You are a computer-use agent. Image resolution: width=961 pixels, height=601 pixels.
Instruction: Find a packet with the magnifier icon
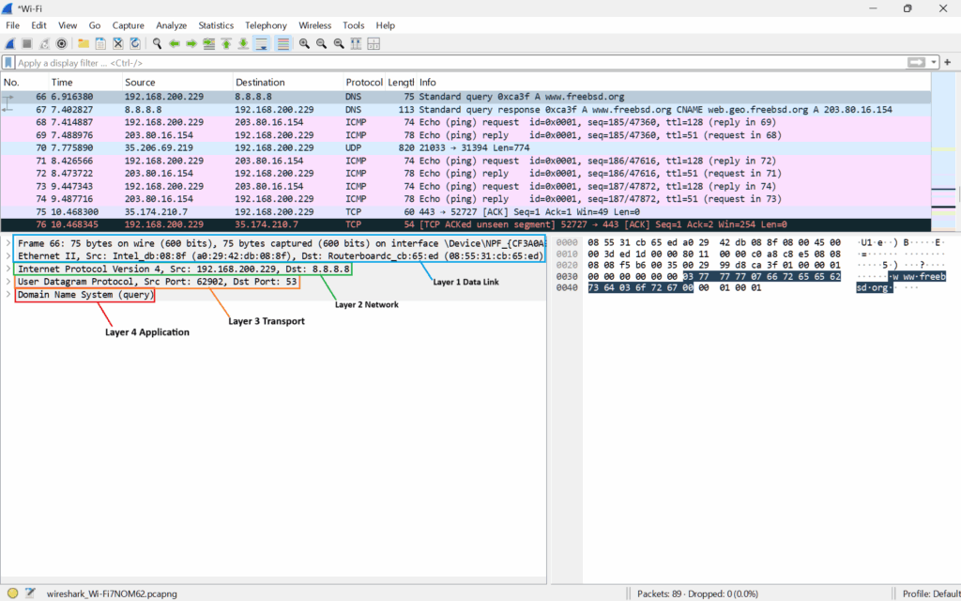[x=157, y=43]
